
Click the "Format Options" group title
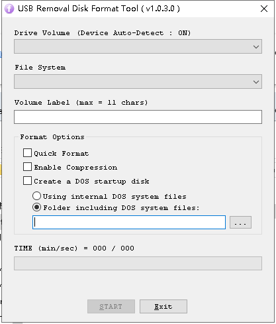(x=52, y=137)
